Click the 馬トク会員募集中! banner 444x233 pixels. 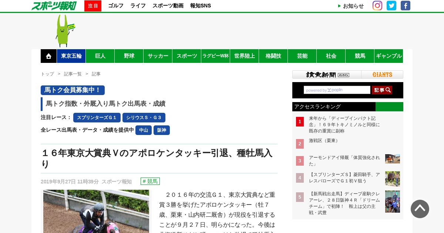click(x=73, y=90)
